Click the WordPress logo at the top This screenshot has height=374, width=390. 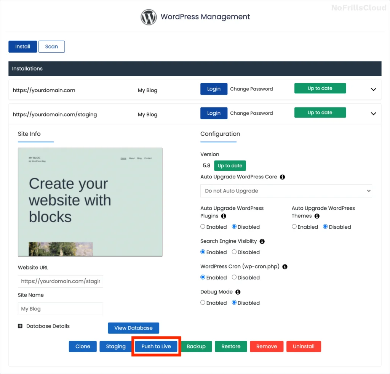click(149, 17)
